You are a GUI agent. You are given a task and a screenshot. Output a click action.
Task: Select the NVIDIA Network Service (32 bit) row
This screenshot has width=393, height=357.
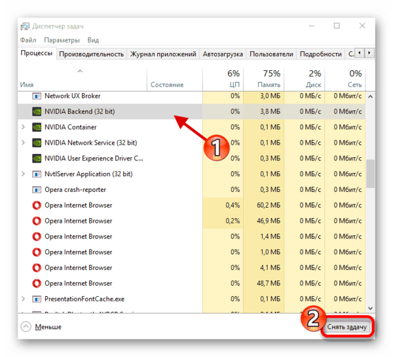[191, 143]
